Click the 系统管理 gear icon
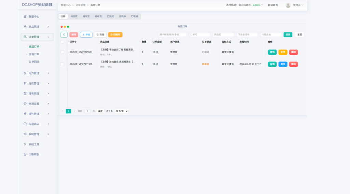This screenshot has width=350, height=194. pyautogui.click(x=25, y=134)
